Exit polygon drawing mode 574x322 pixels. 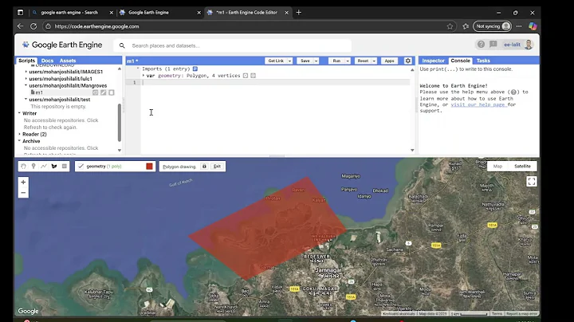pyautogui.click(x=217, y=166)
